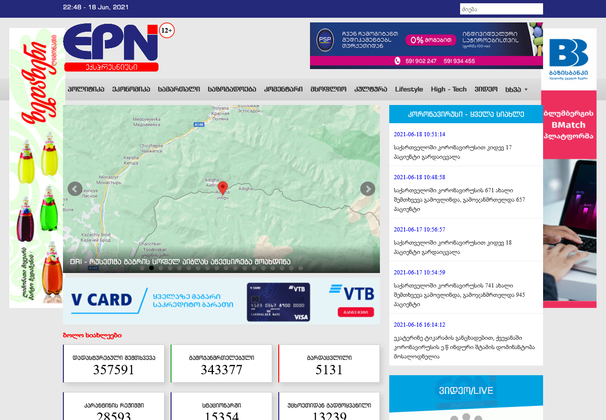Click the next slide arrow on carousel
The width and height of the screenshot is (606, 420).
[x=368, y=189]
